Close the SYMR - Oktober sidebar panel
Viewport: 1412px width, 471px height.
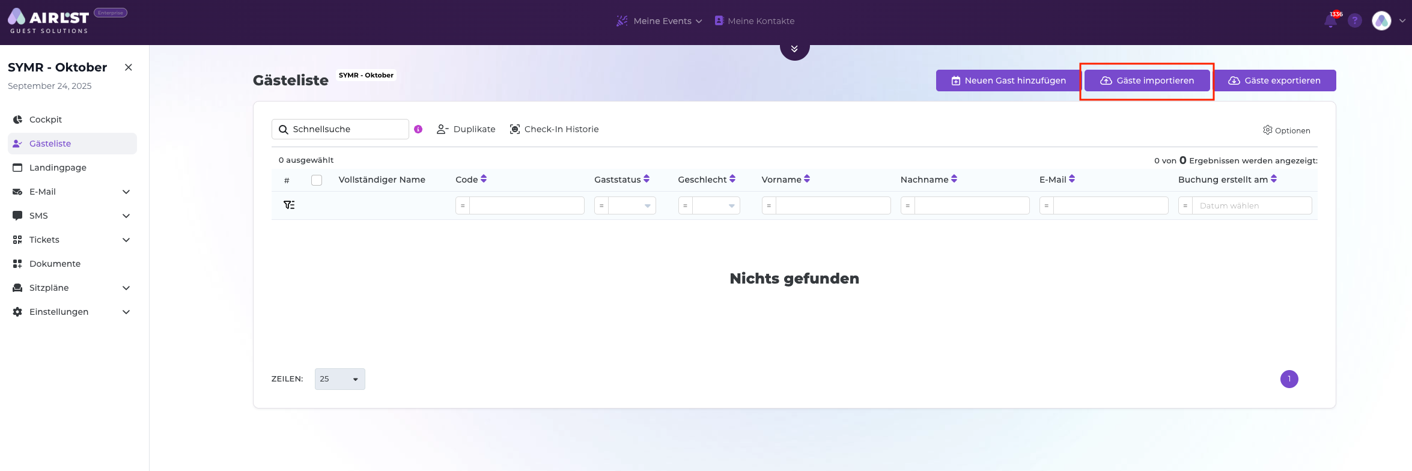tap(128, 67)
